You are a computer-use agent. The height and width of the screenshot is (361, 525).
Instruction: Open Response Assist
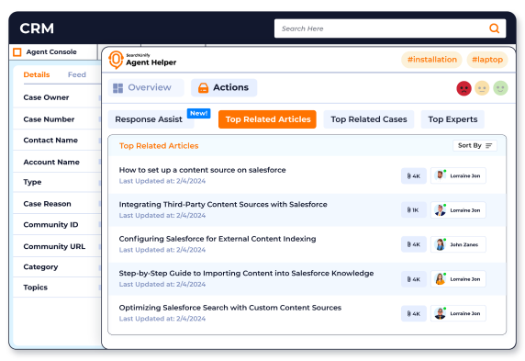[x=151, y=119]
